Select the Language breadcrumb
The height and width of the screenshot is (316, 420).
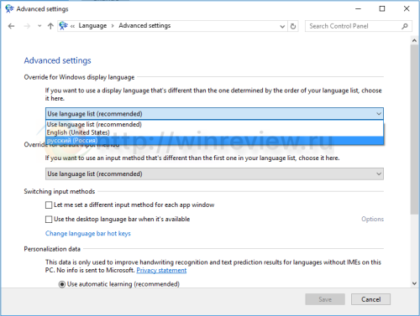pos(92,26)
